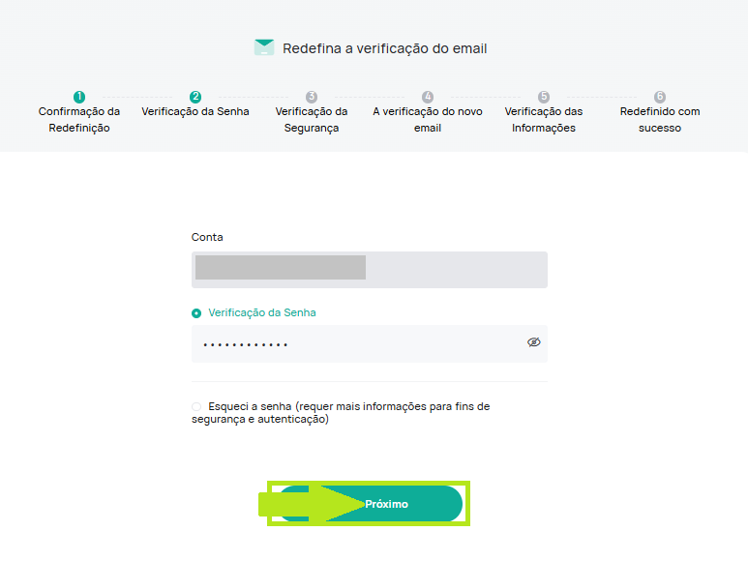Click the envelope email icon in the header
The width and height of the screenshot is (748, 561).
264,47
